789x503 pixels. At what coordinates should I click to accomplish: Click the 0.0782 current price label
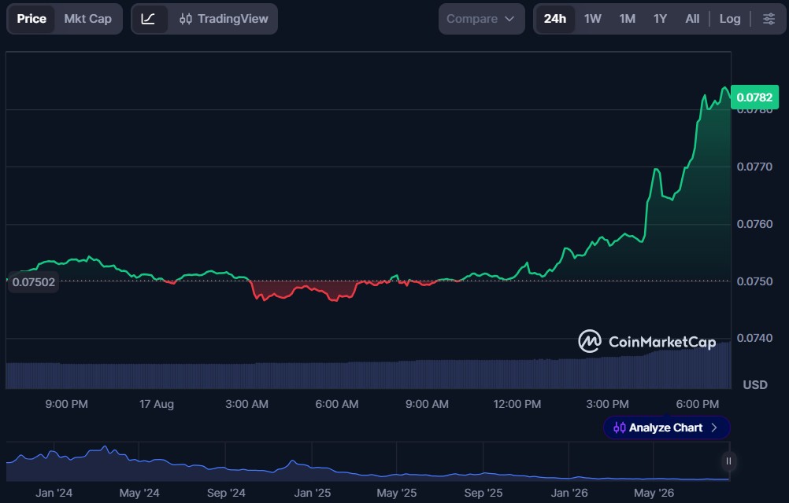(x=754, y=97)
